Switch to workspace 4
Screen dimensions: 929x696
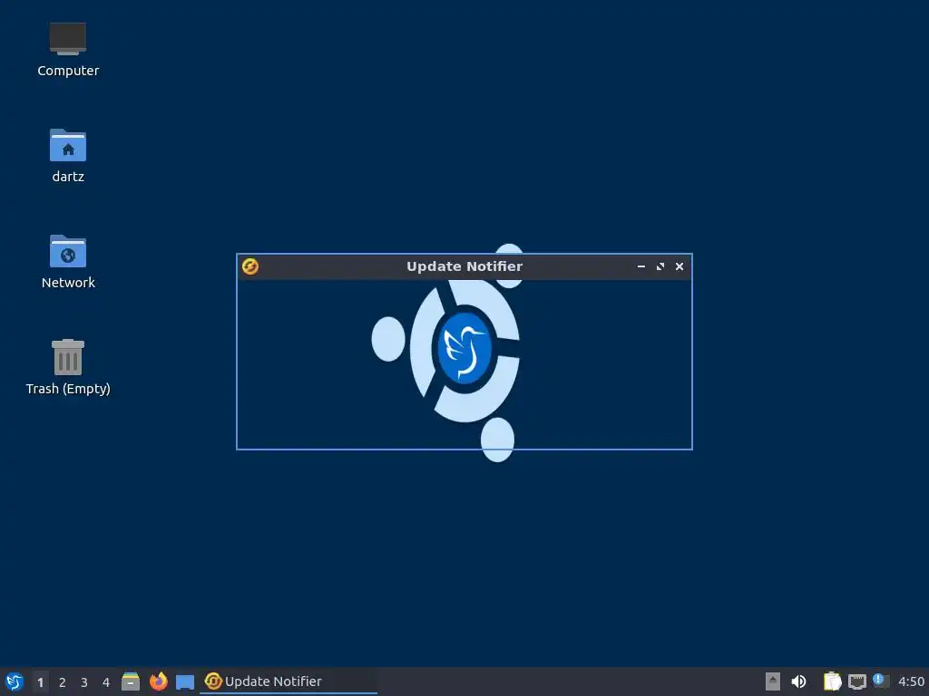[106, 681]
